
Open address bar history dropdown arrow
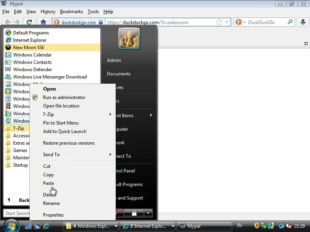coord(227,22)
